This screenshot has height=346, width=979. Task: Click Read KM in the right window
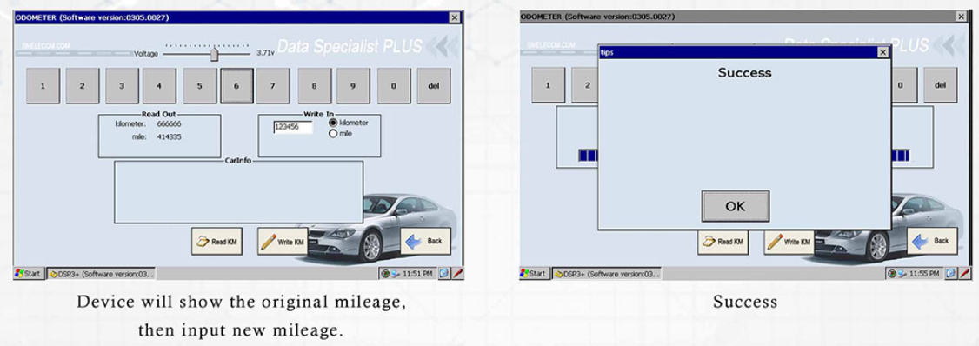pos(723,242)
